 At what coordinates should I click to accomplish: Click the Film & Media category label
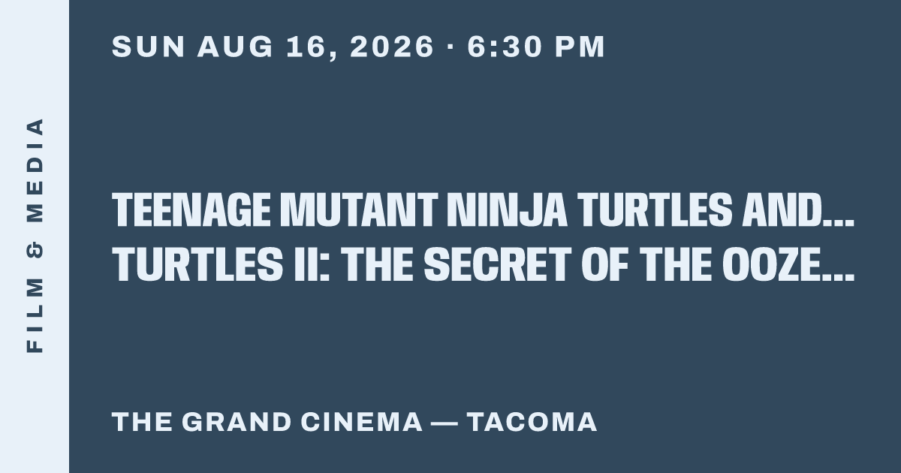tap(35, 236)
